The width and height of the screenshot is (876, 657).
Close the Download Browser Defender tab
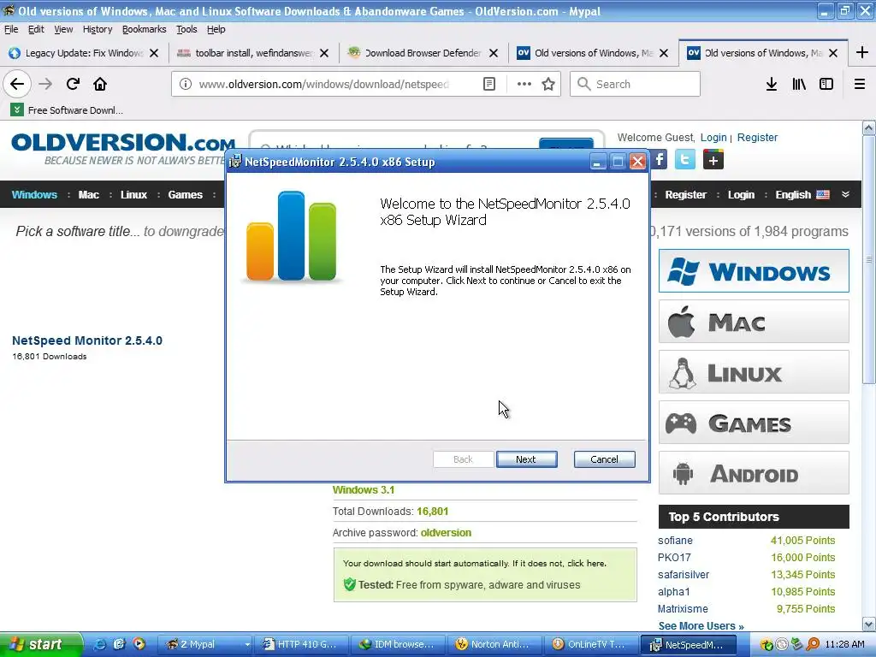[494, 53]
